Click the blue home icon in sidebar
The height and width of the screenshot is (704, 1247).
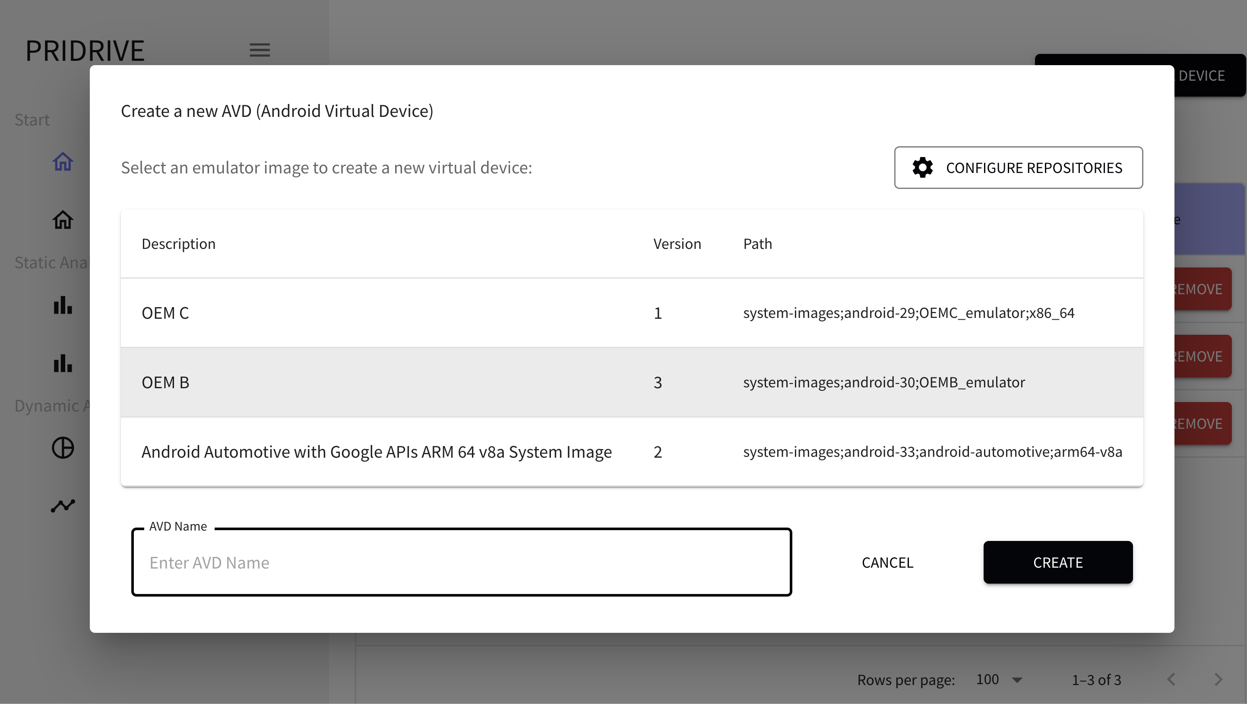tap(63, 161)
